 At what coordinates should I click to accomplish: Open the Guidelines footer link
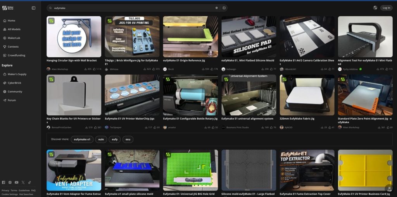click(x=24, y=190)
